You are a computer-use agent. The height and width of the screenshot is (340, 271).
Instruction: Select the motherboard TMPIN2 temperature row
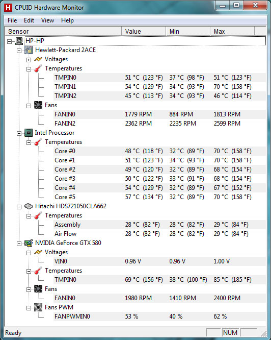(x=159, y=96)
